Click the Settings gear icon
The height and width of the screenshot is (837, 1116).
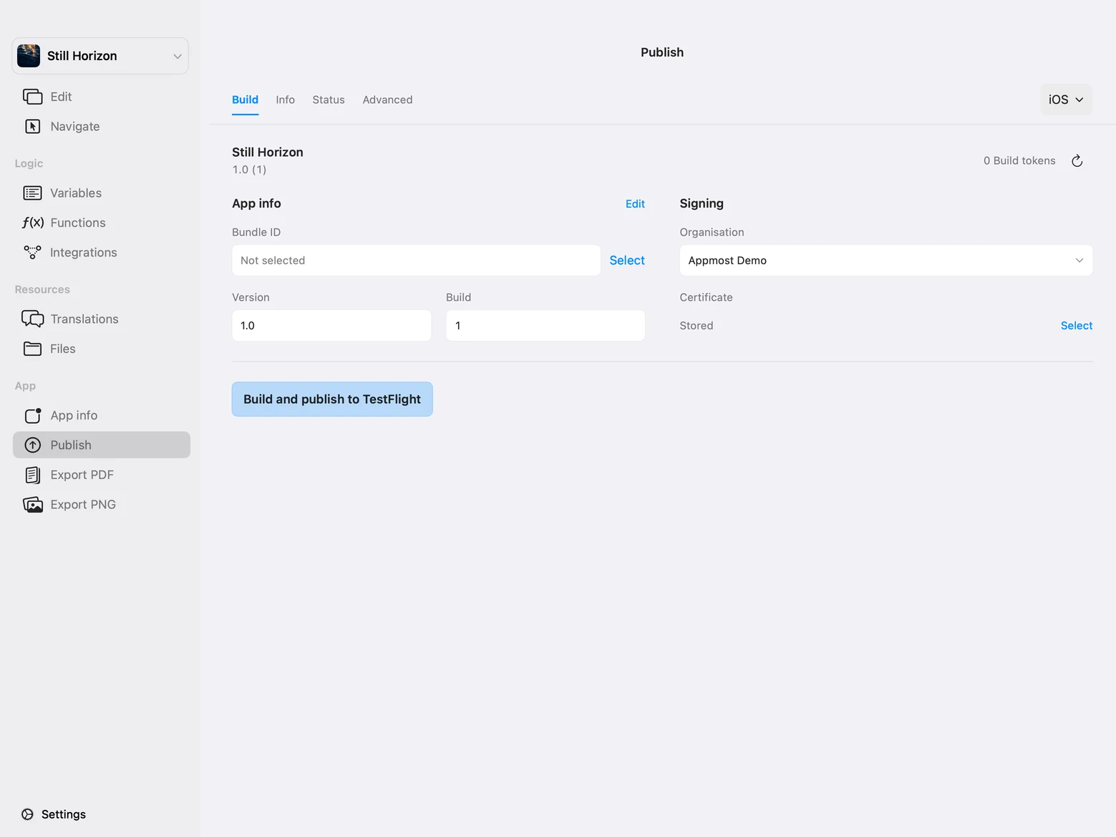(x=27, y=814)
